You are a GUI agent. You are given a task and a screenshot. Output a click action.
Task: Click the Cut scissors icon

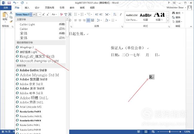click(x=11, y=13)
